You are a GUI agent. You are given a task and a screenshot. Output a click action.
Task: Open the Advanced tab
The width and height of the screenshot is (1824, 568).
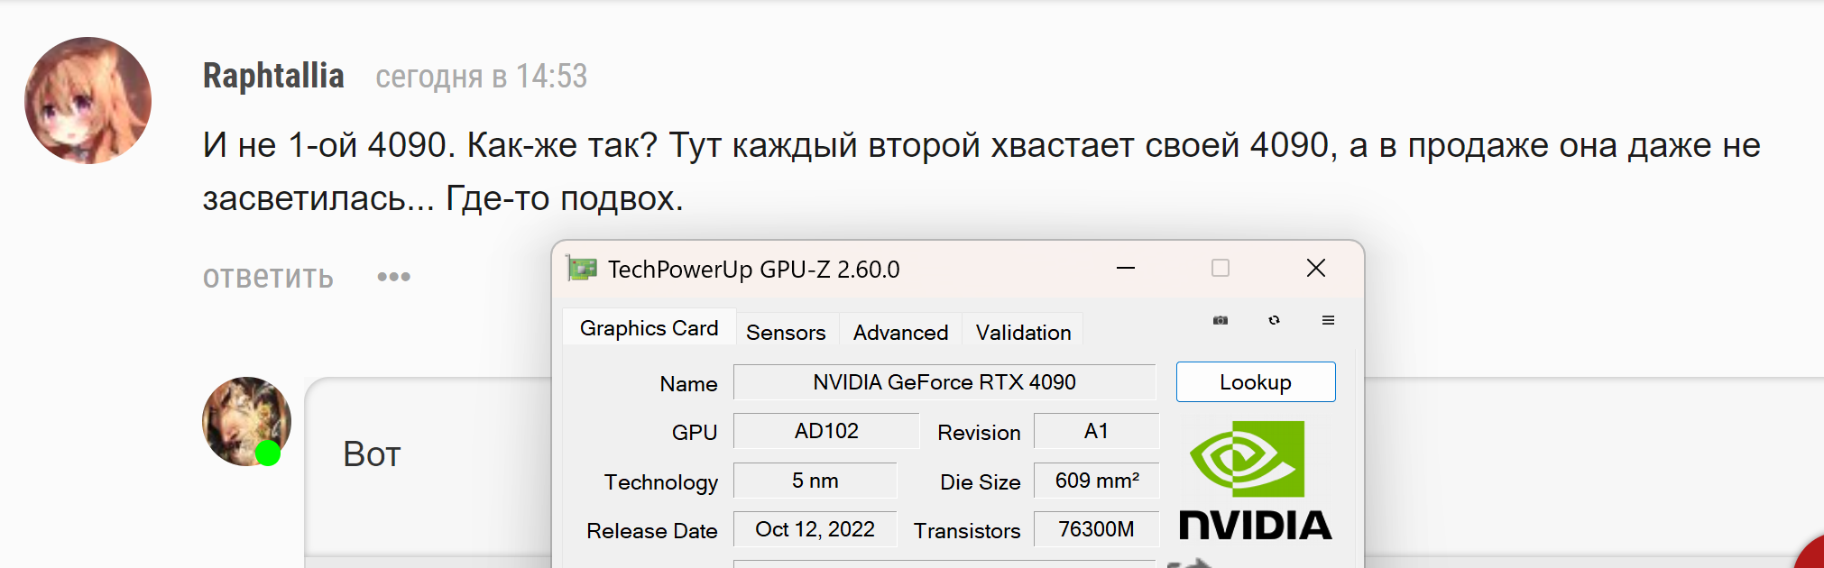tap(900, 333)
